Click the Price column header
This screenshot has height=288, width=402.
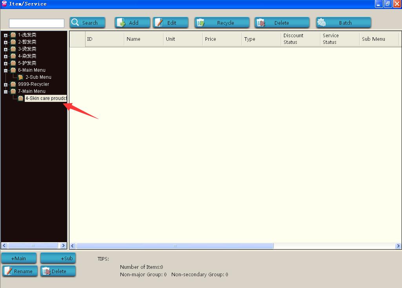[222, 39]
